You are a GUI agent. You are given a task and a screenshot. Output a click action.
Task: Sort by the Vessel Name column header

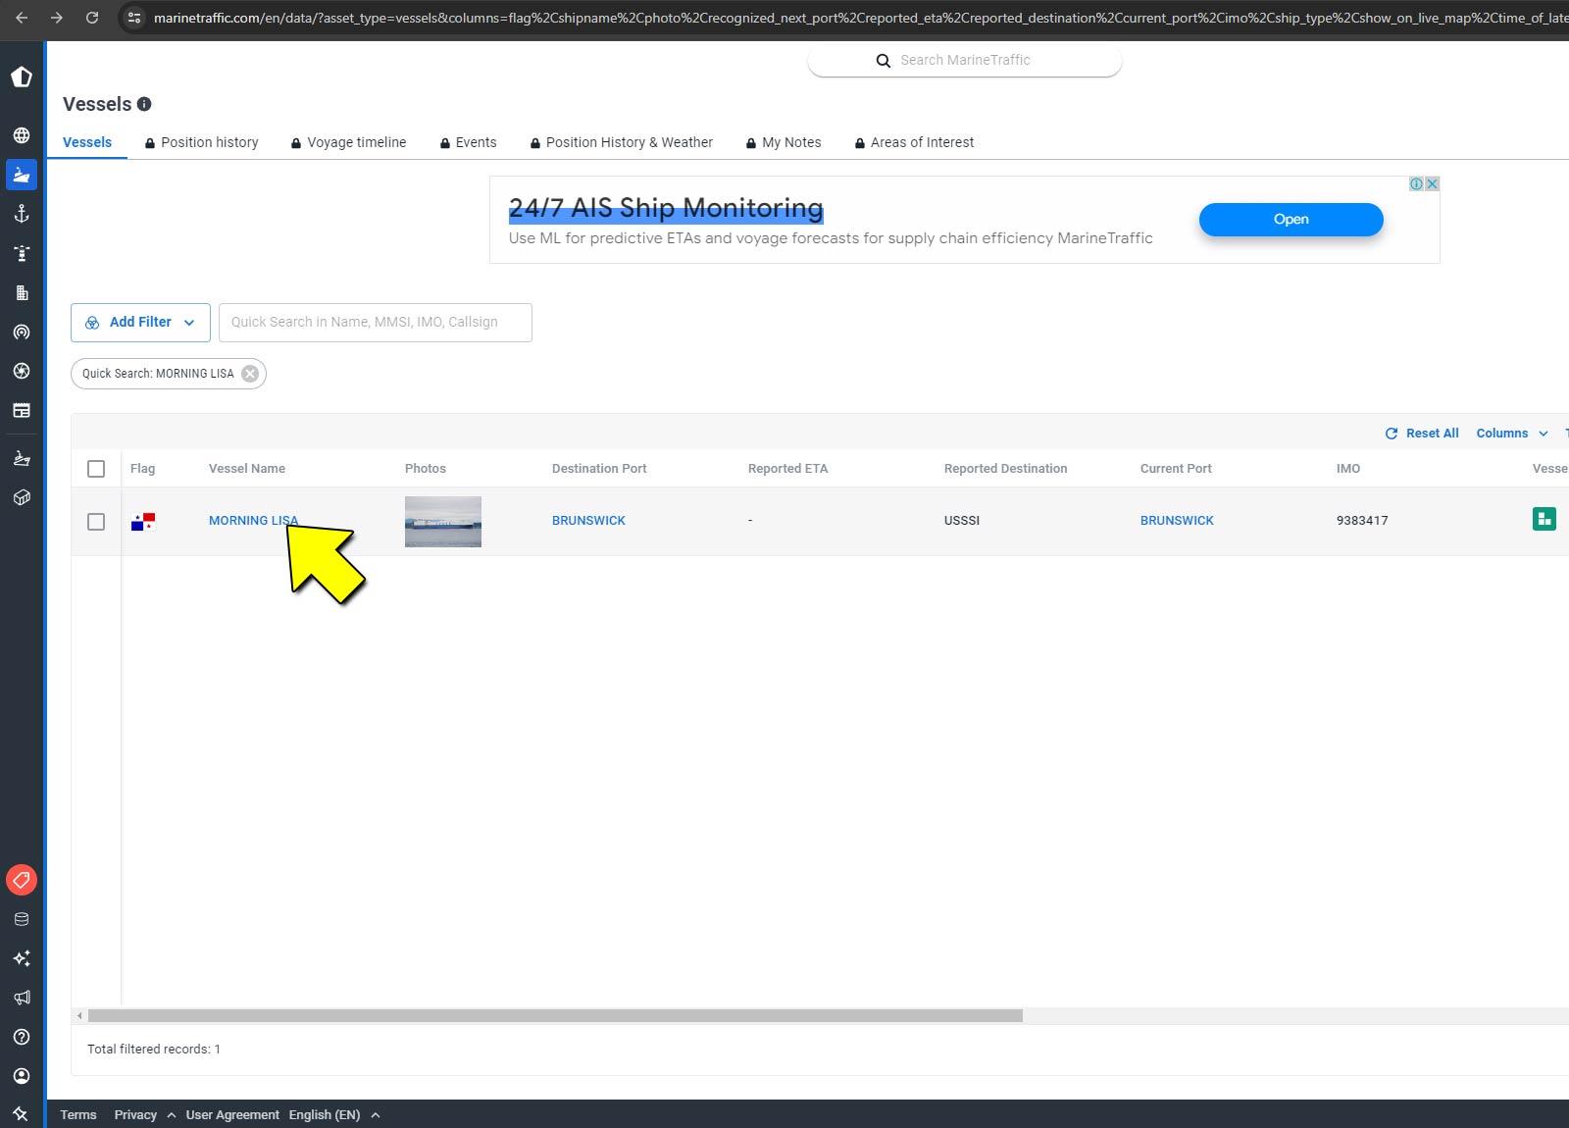[x=247, y=469]
